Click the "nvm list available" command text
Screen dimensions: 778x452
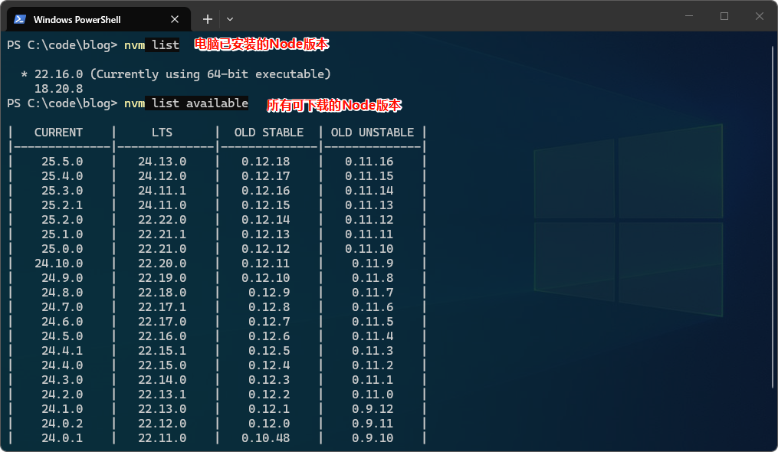pyautogui.click(x=186, y=103)
